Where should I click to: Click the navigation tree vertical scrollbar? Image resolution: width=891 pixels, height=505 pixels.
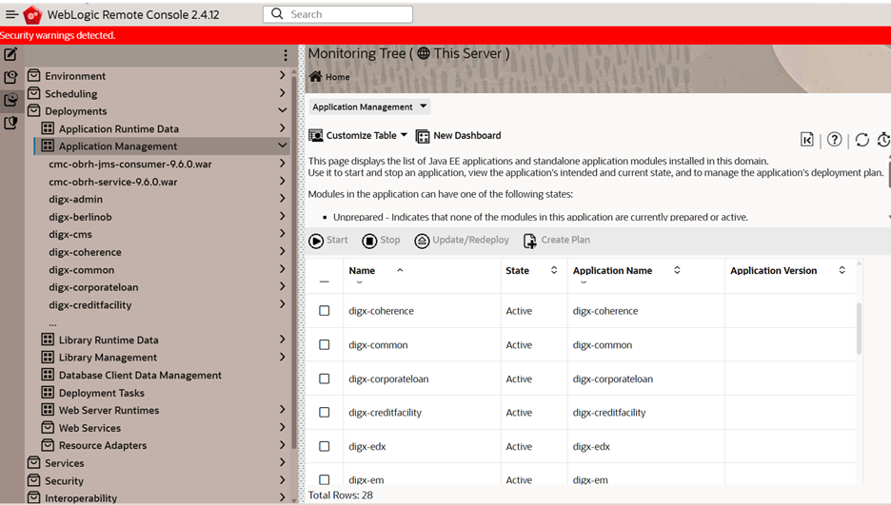point(294,261)
